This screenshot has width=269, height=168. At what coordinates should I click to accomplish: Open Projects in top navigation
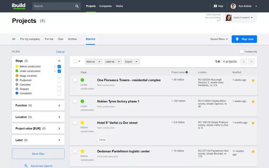point(91,6)
